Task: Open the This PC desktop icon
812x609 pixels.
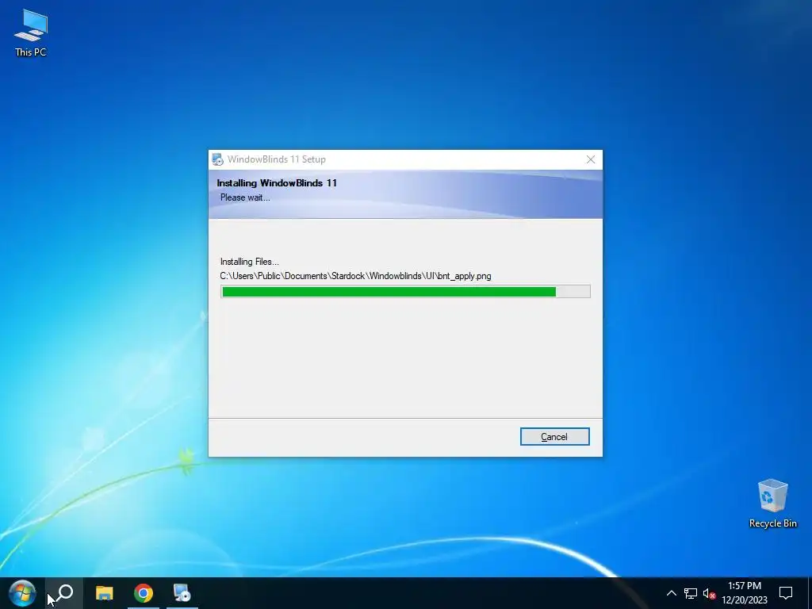Action: click(x=31, y=33)
